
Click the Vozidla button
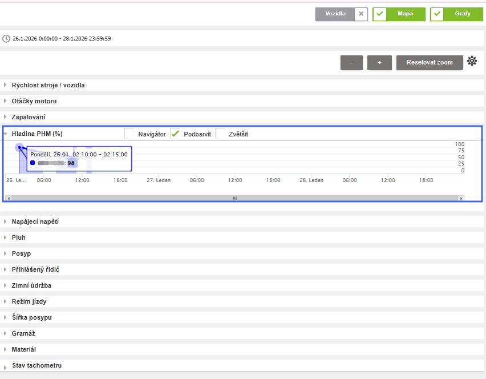[x=335, y=14]
